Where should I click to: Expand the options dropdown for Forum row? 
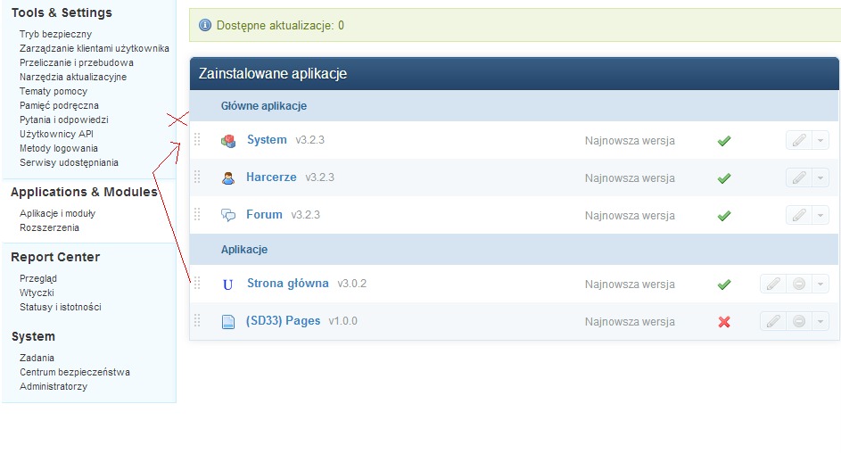click(x=820, y=215)
